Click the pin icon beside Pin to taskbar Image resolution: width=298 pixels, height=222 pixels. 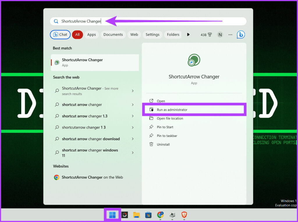[x=151, y=135]
